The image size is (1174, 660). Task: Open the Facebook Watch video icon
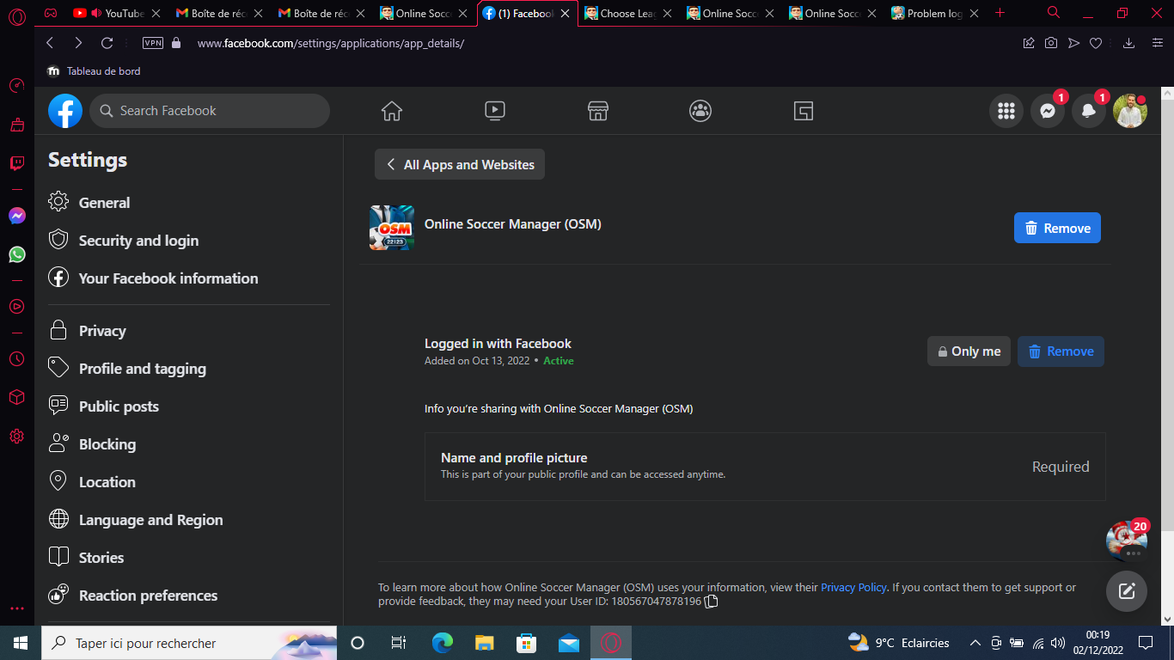494,111
